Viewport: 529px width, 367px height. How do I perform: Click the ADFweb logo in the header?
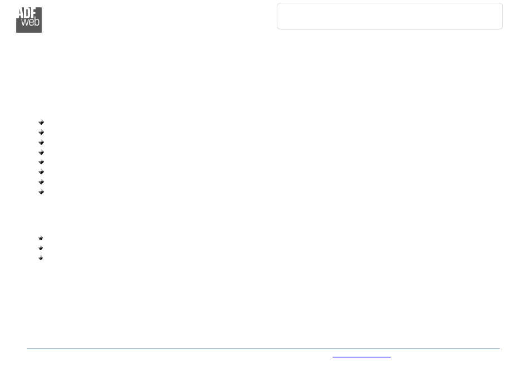(x=29, y=20)
